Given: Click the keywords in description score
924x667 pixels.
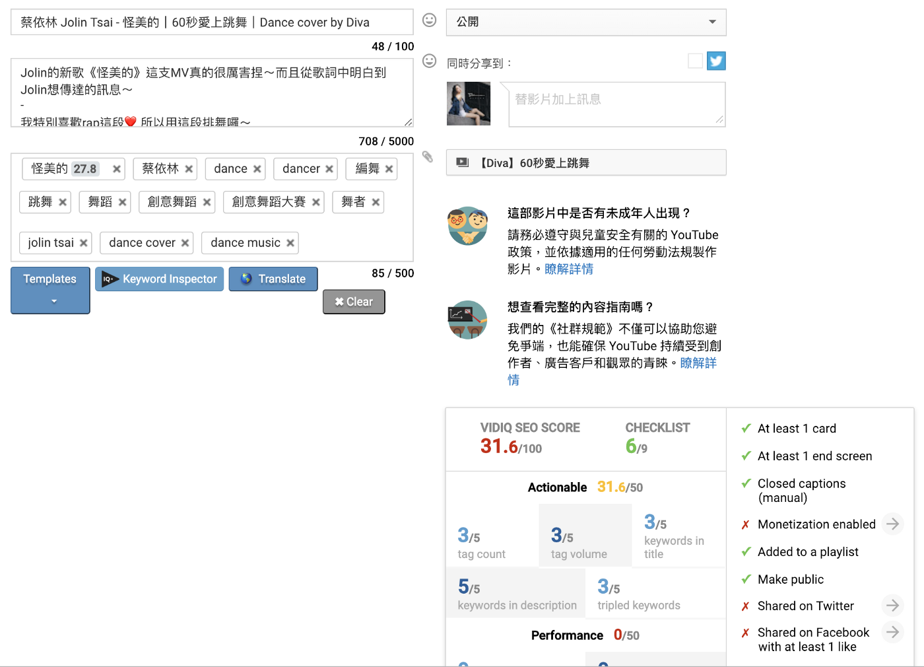Looking at the screenshot, I should point(516,593).
